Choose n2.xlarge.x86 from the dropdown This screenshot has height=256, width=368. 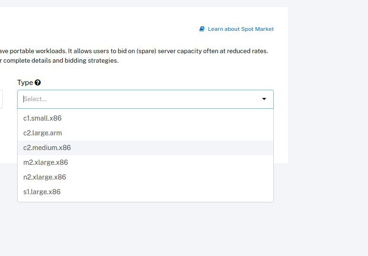[145, 177]
